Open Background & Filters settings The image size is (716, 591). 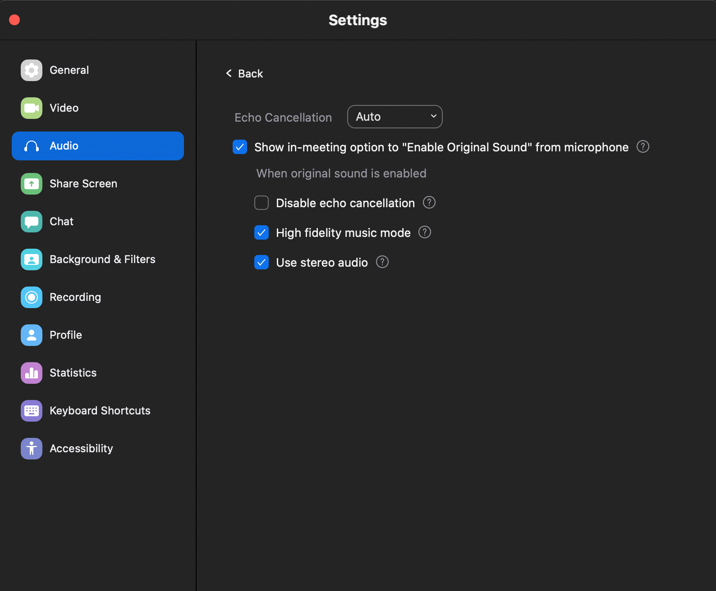coord(98,259)
